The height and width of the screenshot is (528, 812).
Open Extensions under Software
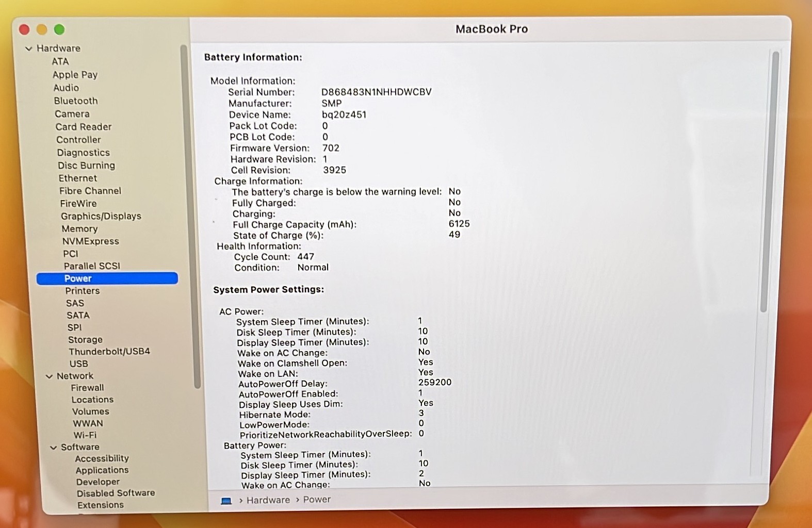101,505
